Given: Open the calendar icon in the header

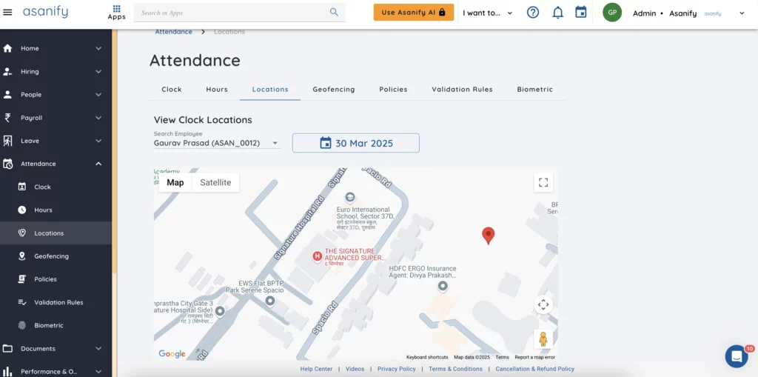Looking at the screenshot, I should (x=580, y=12).
